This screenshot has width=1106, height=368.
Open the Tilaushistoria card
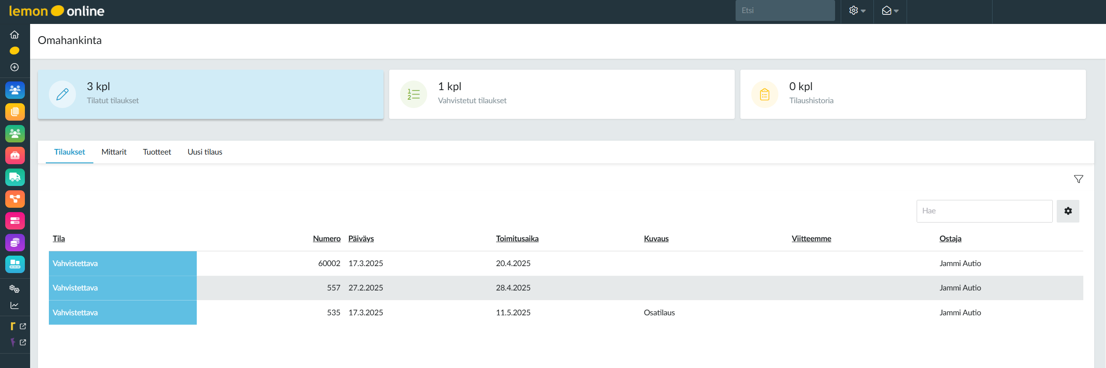click(913, 94)
